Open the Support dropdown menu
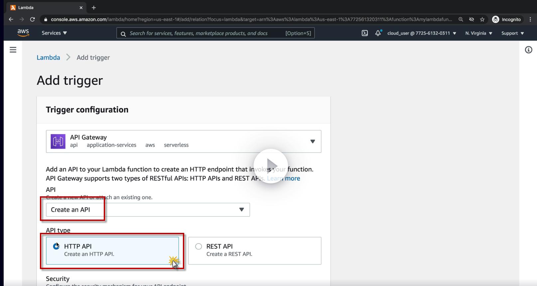Image resolution: width=537 pixels, height=286 pixels. [x=513, y=33]
